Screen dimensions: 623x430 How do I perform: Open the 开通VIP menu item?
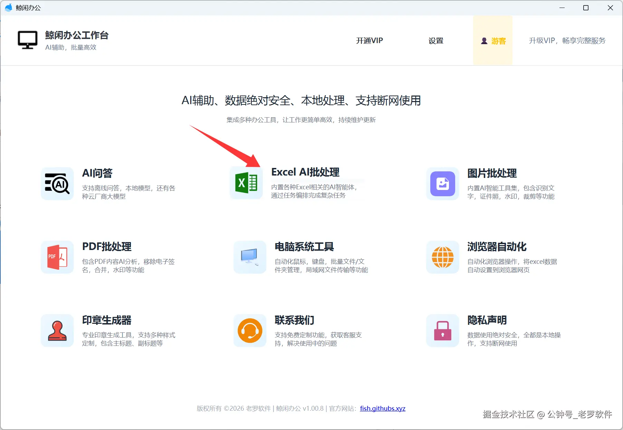[370, 41]
